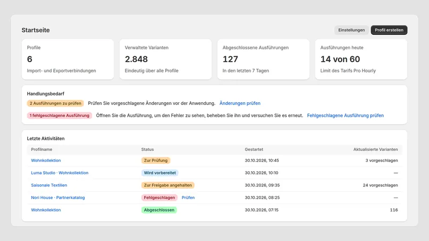The image size is (429, 241).
Task: Open Luma Studio · Wohnkollektion profile
Action: coord(60,172)
